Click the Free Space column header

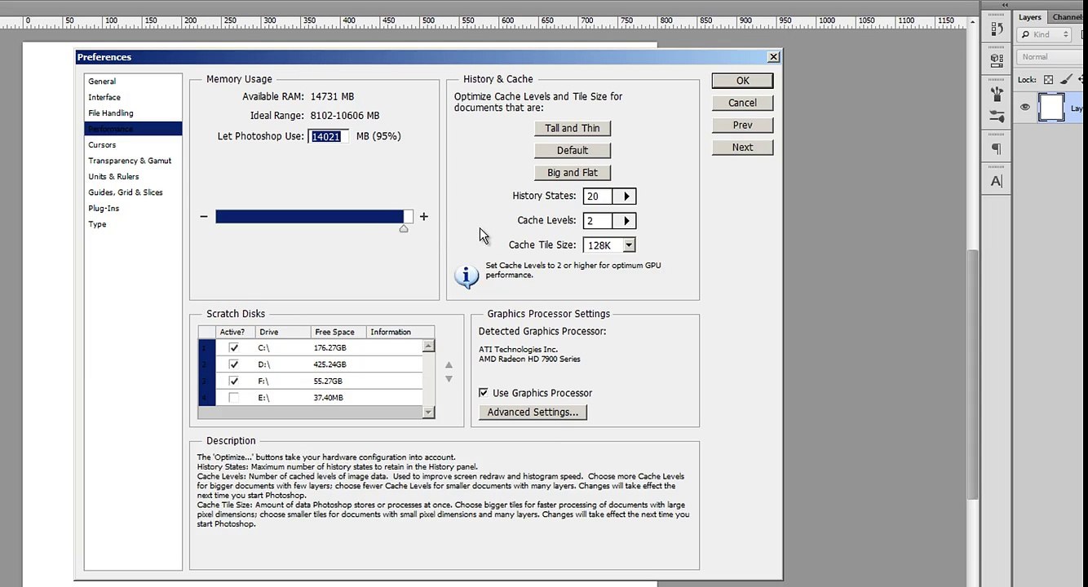click(x=338, y=332)
